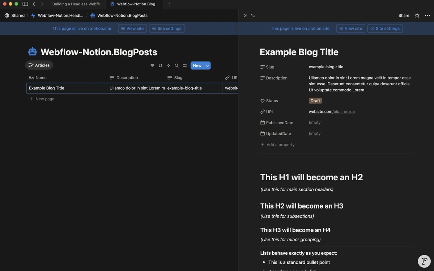Edit slug value example-blog-title in panel

coord(326,67)
